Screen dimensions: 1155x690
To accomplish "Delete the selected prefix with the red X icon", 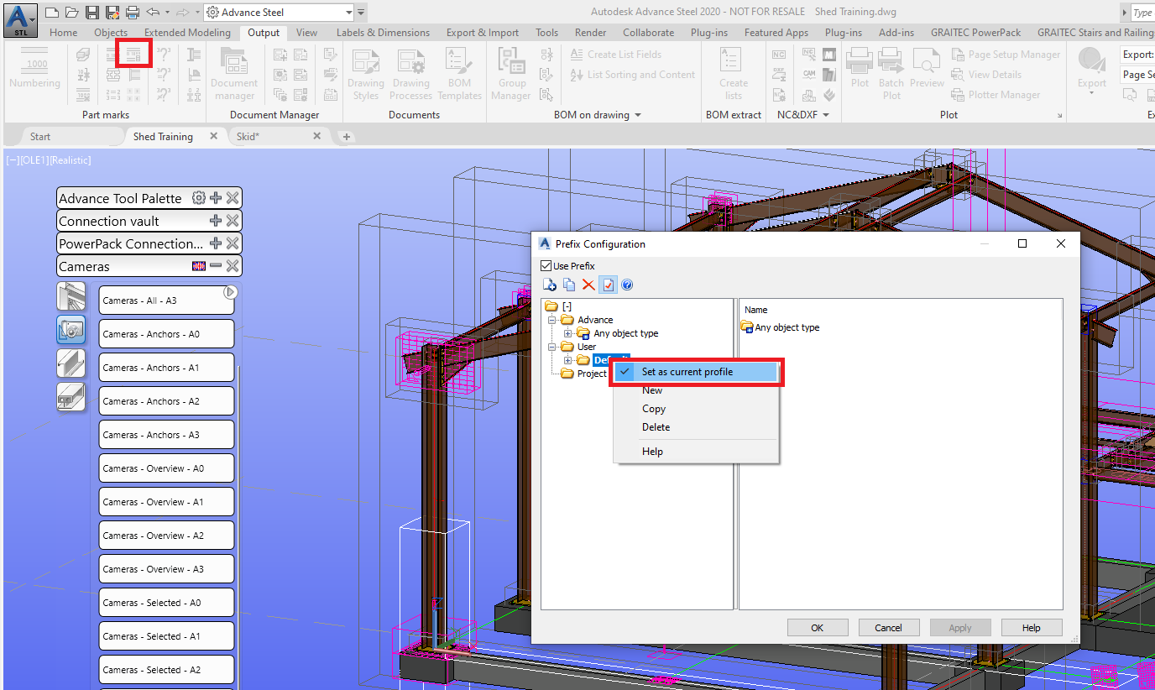I will pos(588,285).
